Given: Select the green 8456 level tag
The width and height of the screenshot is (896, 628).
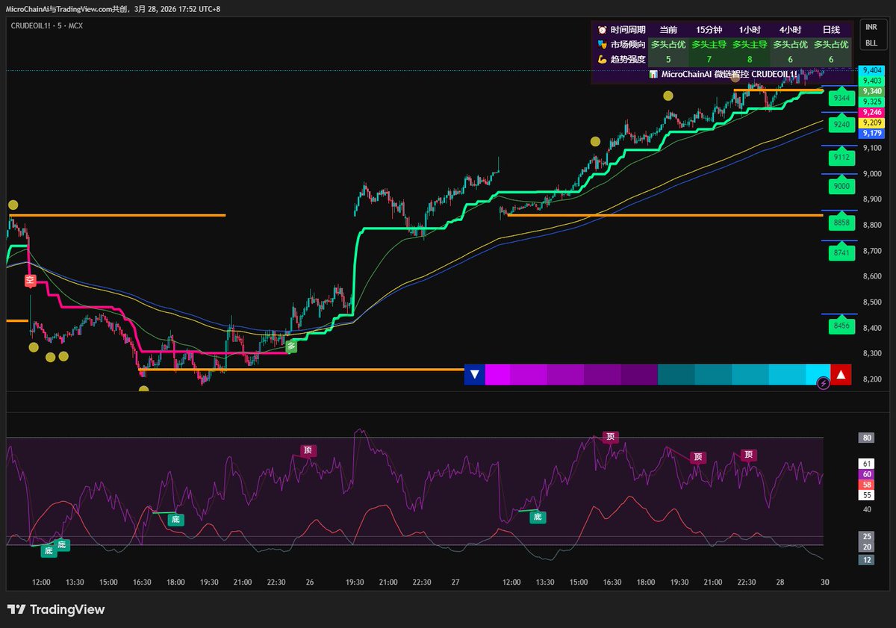Looking at the screenshot, I should click(842, 326).
